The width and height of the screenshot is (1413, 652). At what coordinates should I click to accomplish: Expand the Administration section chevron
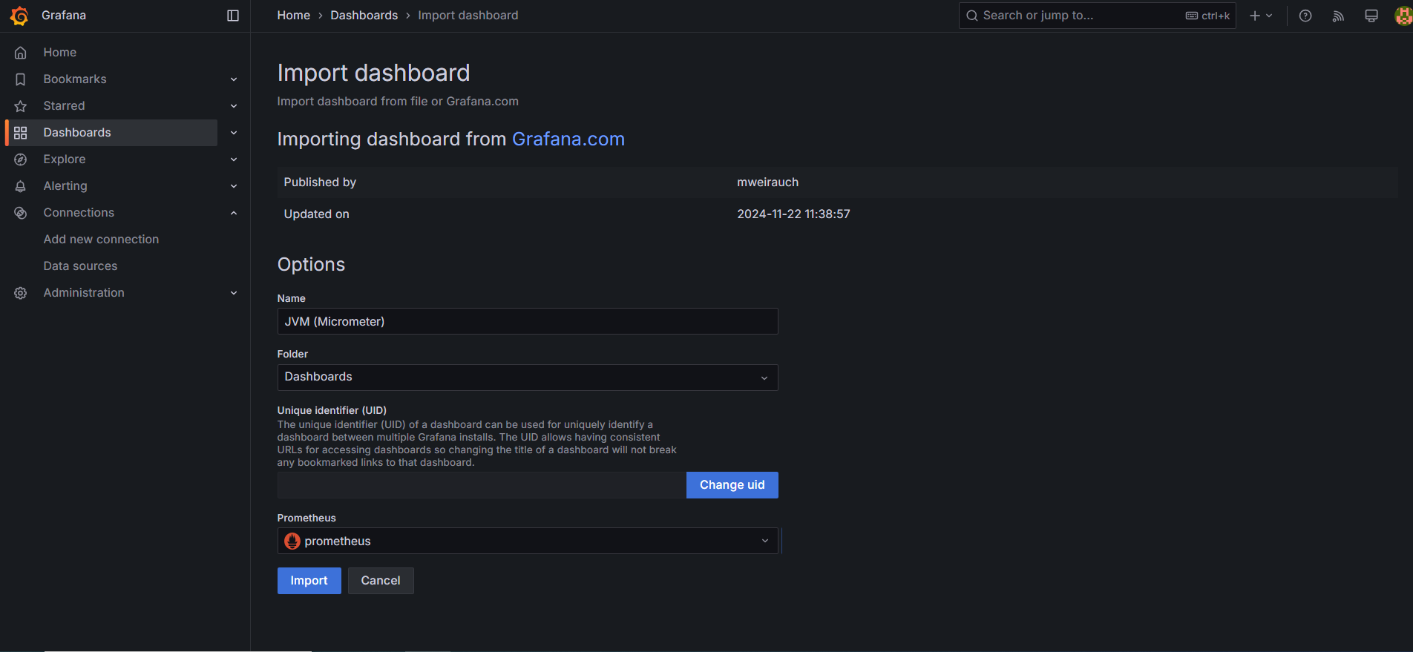pyautogui.click(x=234, y=293)
